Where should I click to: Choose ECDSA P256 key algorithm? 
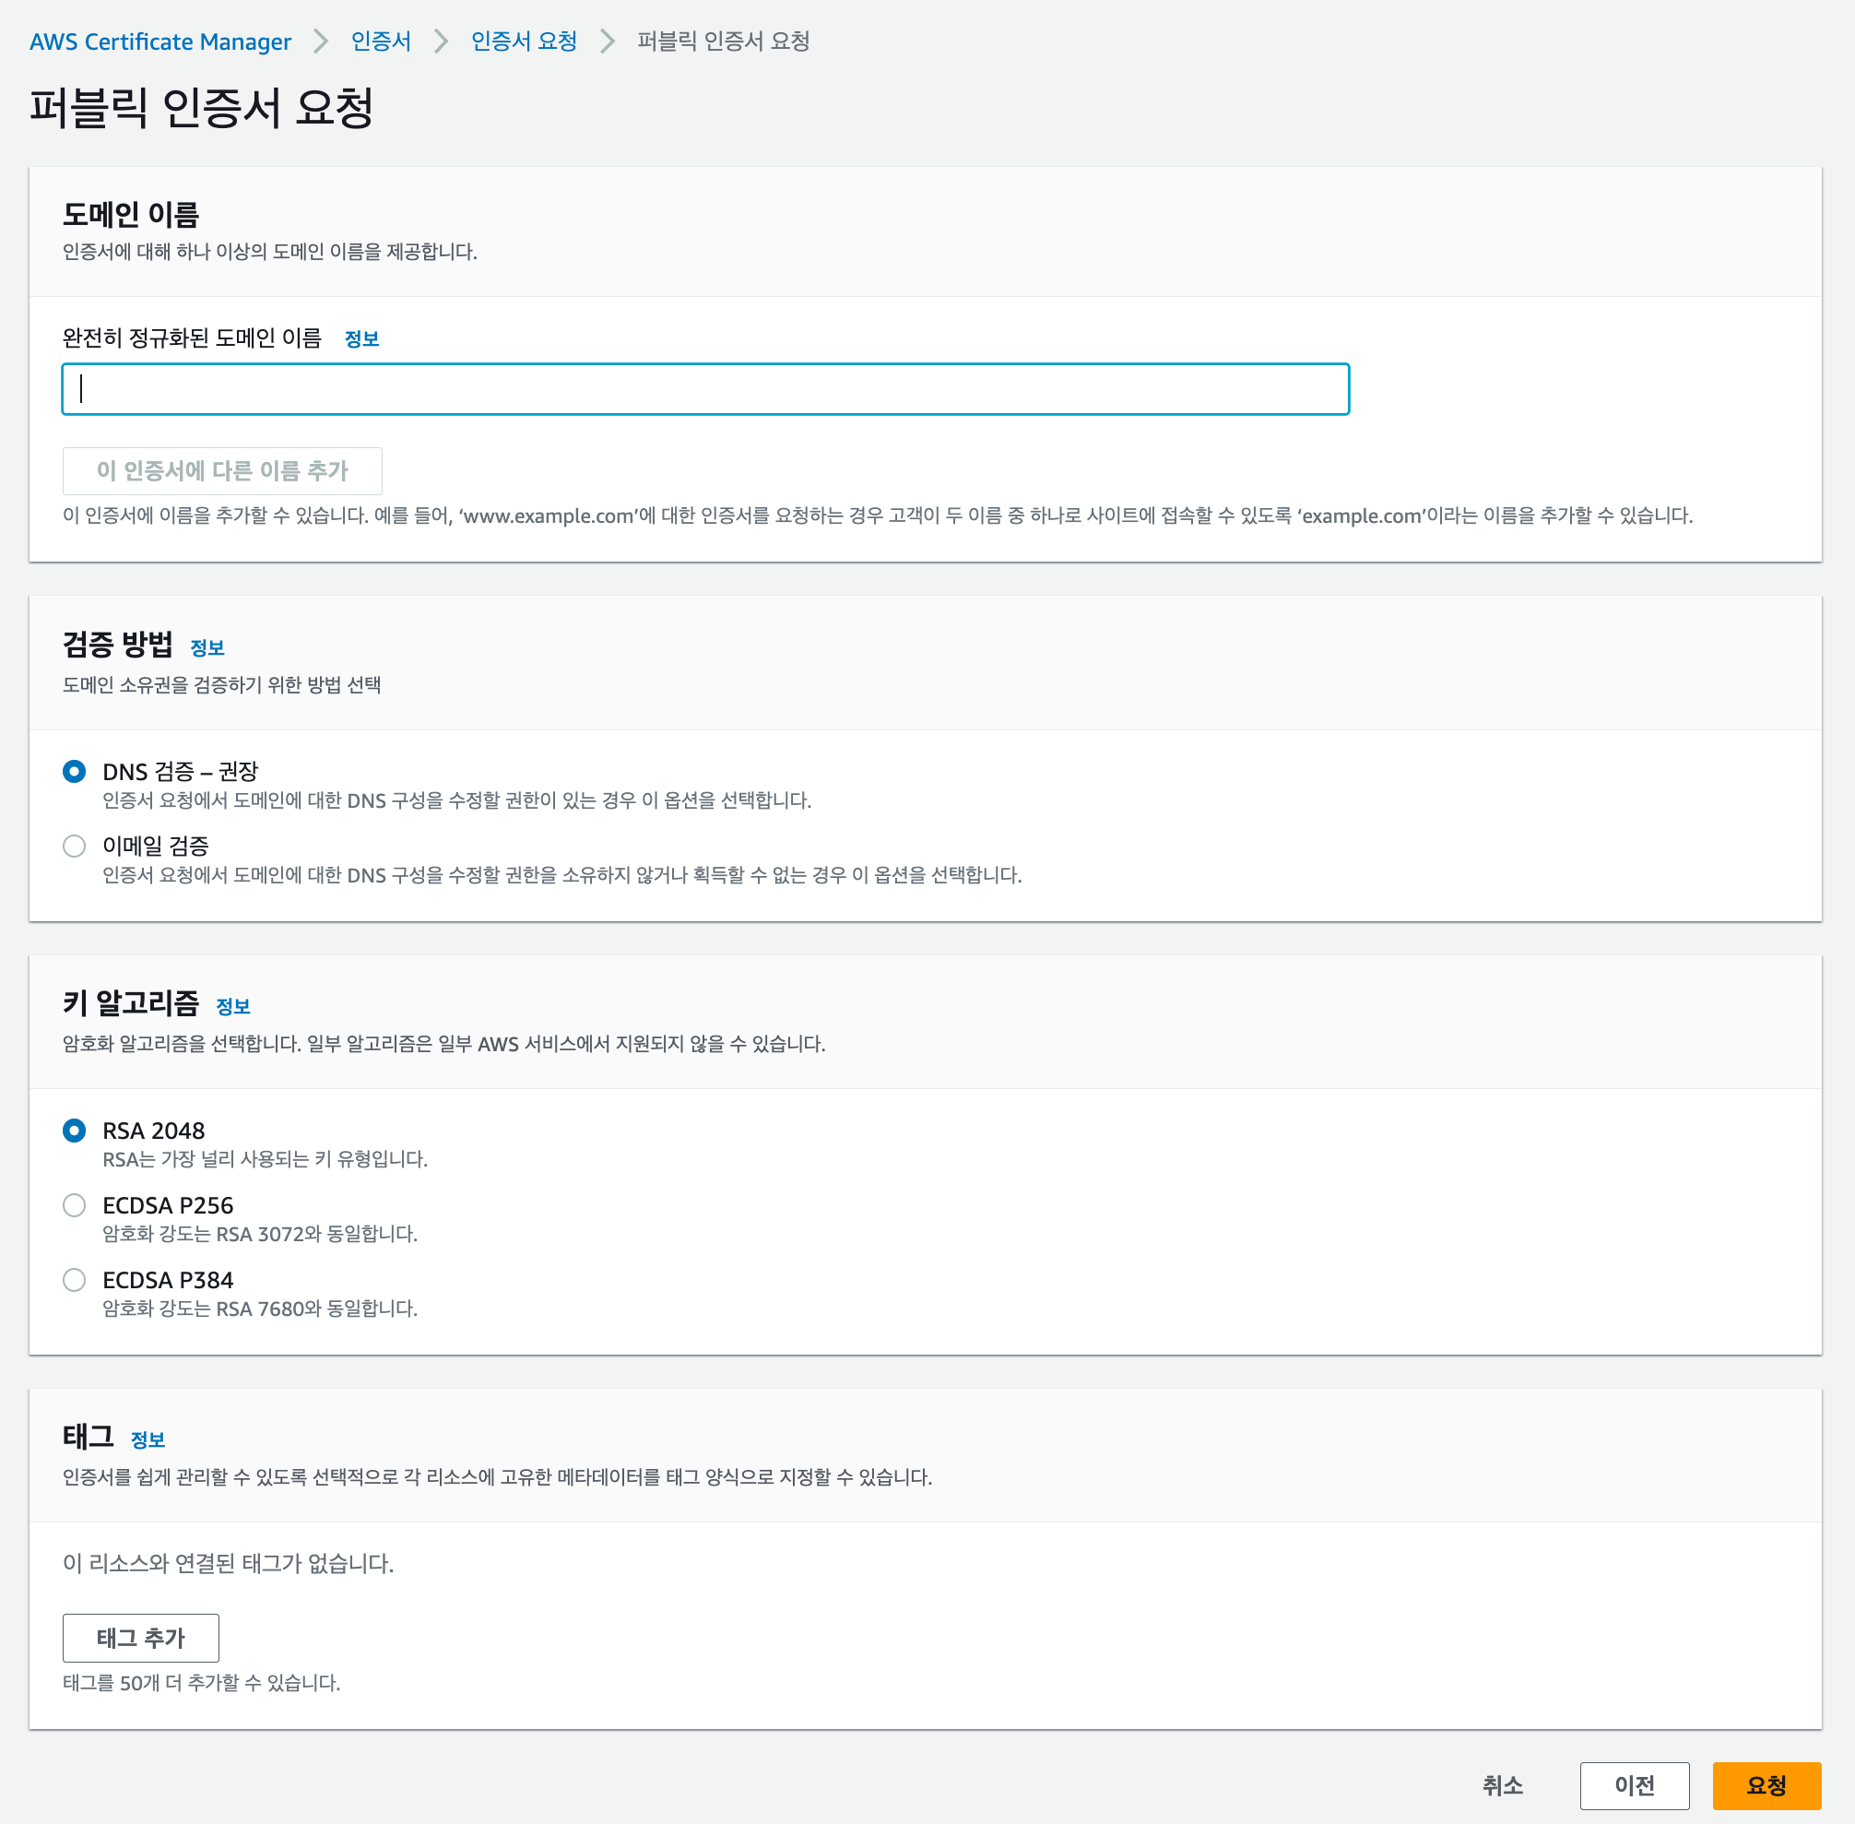pos(74,1205)
